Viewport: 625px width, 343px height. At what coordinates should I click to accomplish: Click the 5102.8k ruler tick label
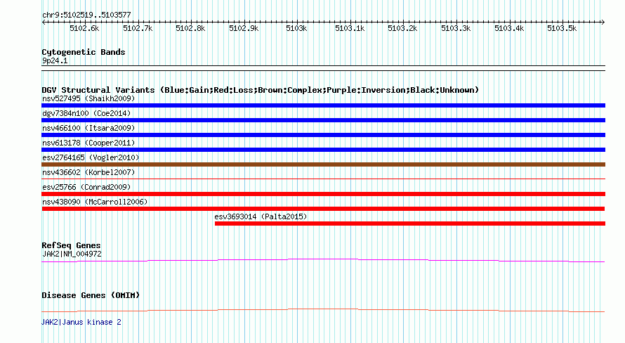tap(190, 28)
